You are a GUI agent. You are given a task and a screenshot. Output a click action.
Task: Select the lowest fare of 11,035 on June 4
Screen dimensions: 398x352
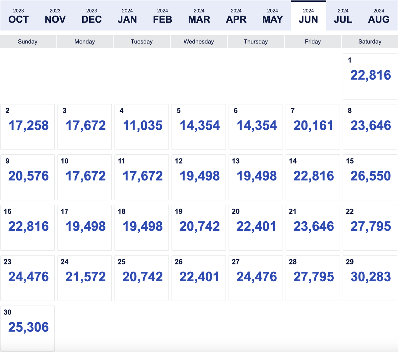142,126
